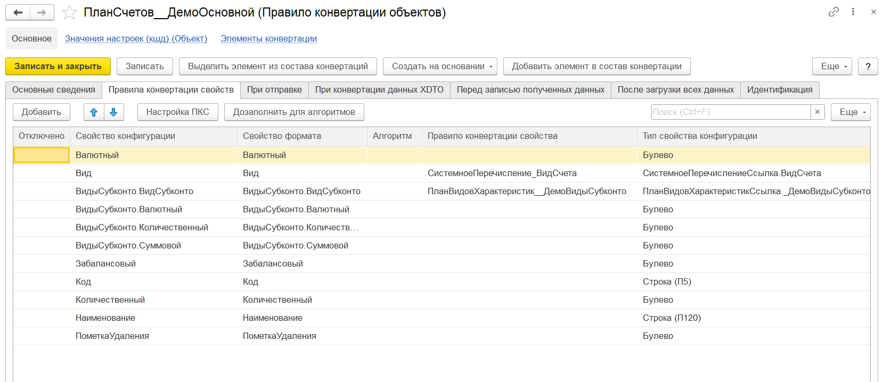Click Выделить элемент из состава конвертаций
Screen dimensions: 883x382
click(x=278, y=67)
